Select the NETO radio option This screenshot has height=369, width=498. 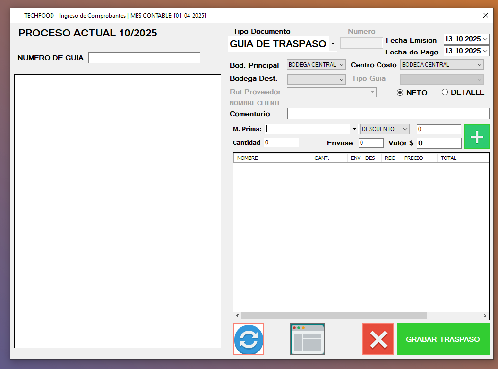pos(400,93)
